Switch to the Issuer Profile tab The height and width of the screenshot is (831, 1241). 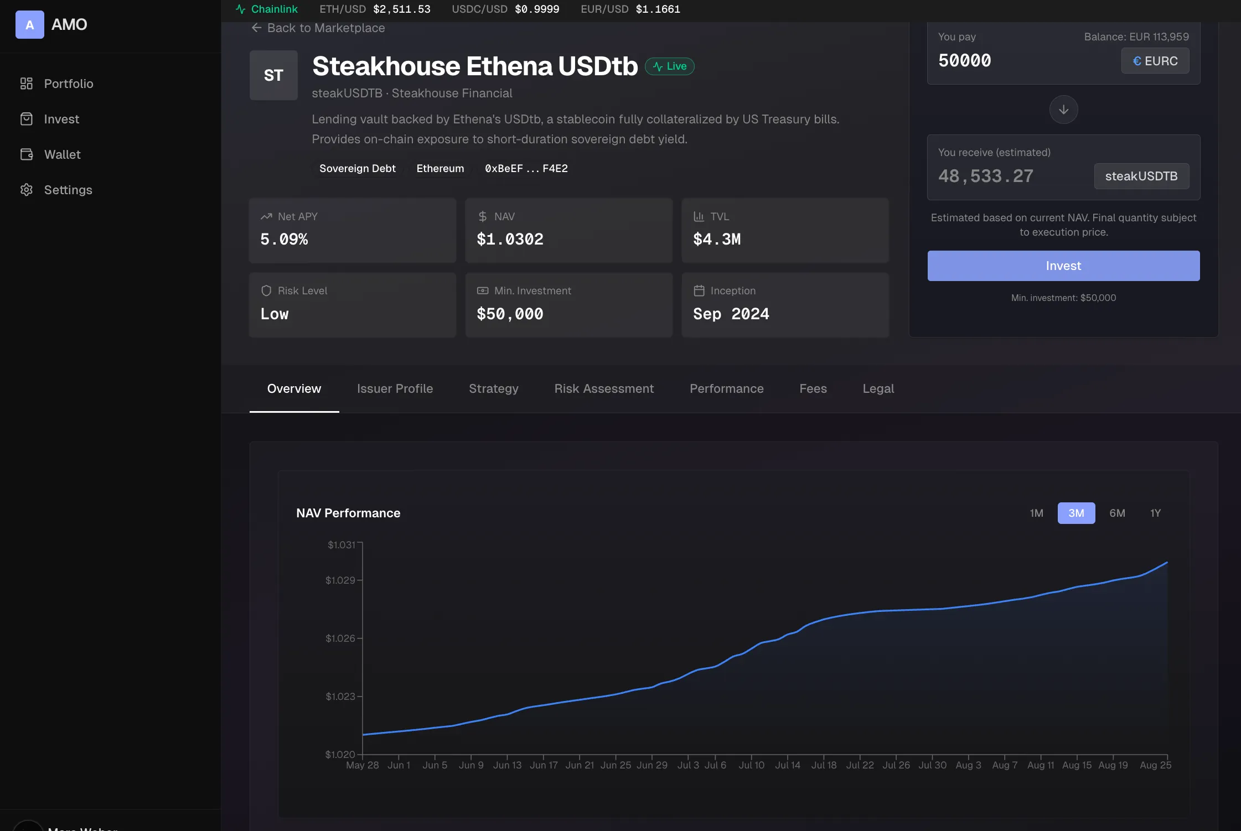[395, 388]
